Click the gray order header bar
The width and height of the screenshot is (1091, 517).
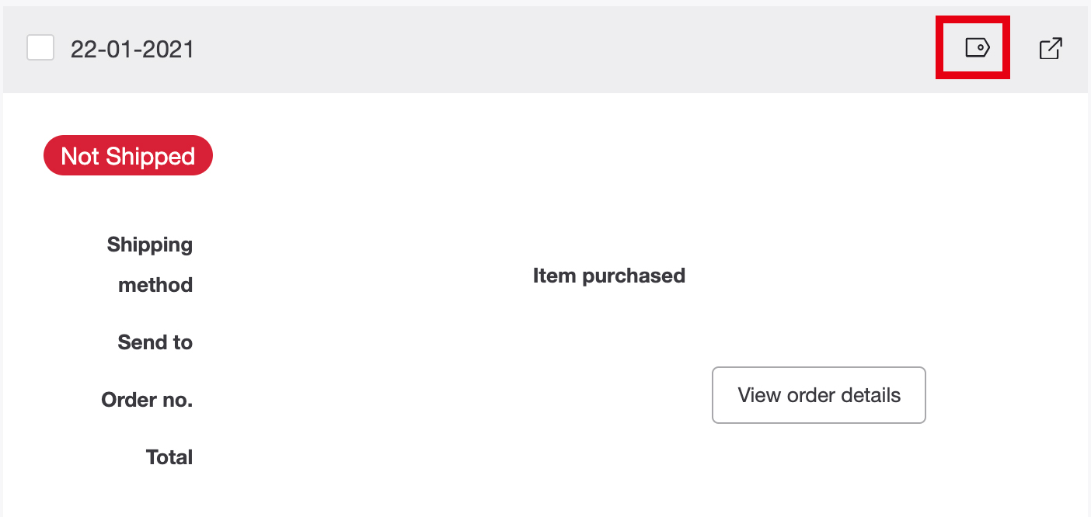pos(544,49)
